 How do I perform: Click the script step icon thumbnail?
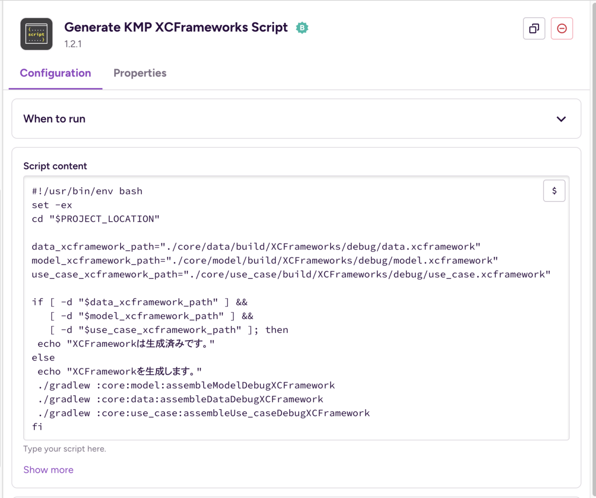pos(36,34)
